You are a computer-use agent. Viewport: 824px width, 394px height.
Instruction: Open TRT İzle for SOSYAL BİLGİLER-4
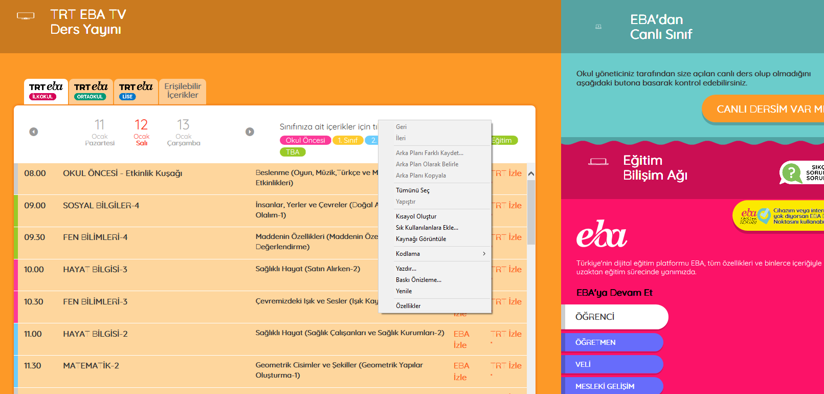507,206
